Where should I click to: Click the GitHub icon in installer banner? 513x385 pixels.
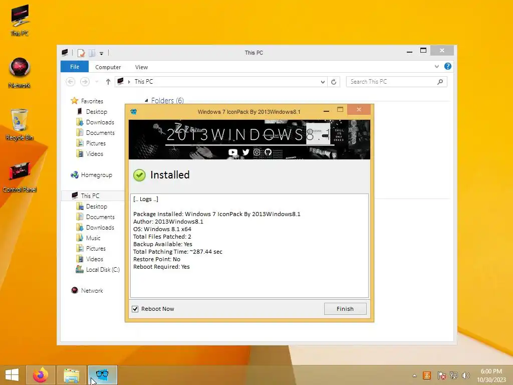coord(269,152)
